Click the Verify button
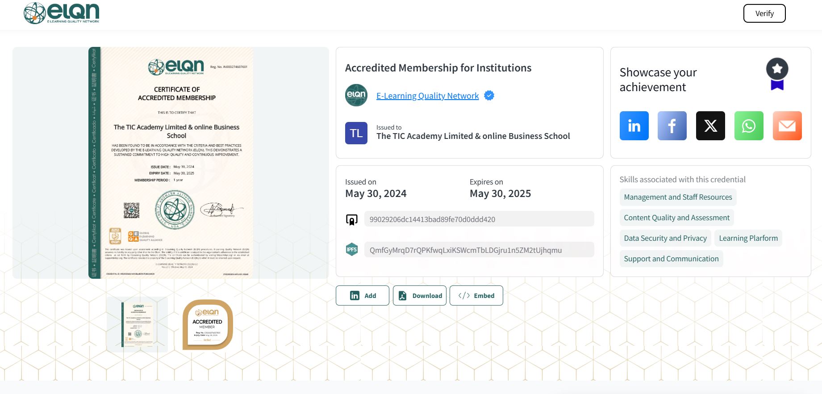 tap(764, 13)
